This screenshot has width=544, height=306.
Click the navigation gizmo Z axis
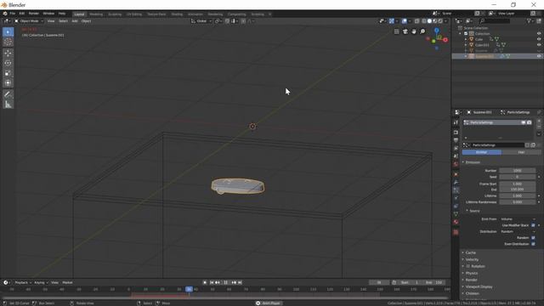pyautogui.click(x=436, y=31)
